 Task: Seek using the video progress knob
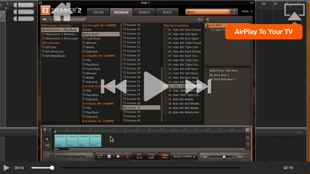tap(52, 168)
